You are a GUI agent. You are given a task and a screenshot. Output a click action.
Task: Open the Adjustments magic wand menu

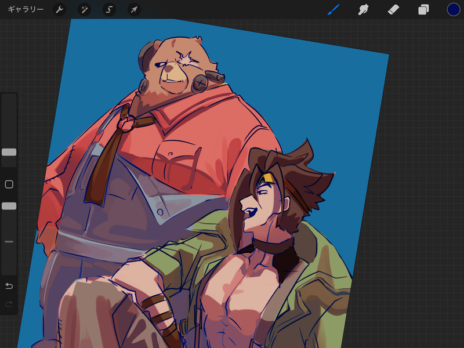[x=84, y=9]
